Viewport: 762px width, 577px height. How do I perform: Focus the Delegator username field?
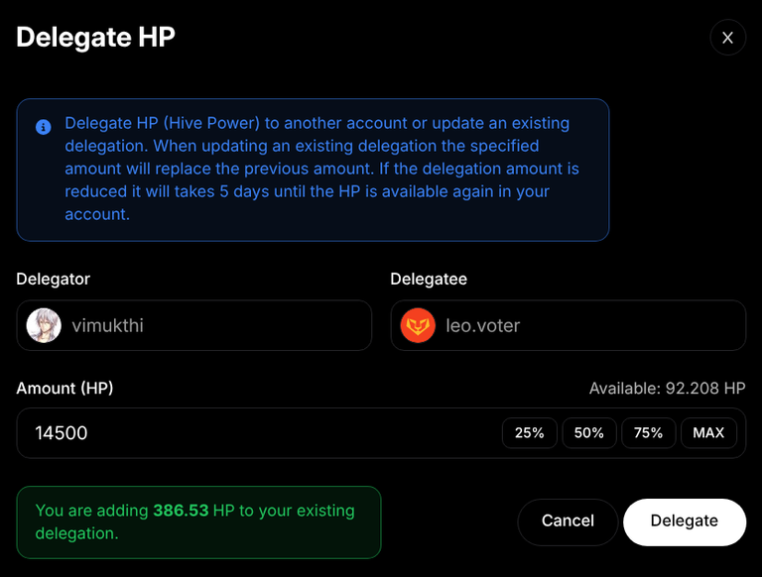193,325
